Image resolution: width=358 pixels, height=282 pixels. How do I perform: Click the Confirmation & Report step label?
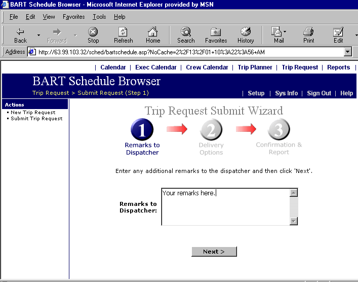coord(279,149)
